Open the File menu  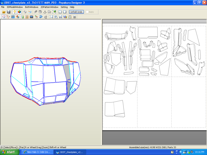pos(3,7)
